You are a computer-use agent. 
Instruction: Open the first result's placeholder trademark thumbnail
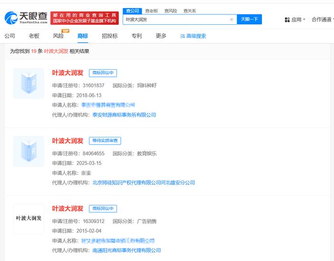pyautogui.click(x=29, y=83)
